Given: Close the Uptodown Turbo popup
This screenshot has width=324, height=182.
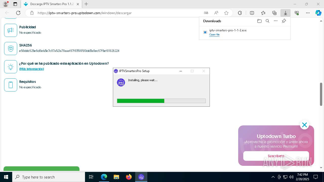Looking at the screenshot, I should tap(304, 125).
